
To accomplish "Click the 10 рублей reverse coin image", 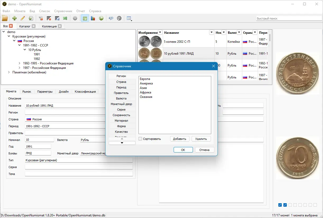I will (x=298, y=158).
